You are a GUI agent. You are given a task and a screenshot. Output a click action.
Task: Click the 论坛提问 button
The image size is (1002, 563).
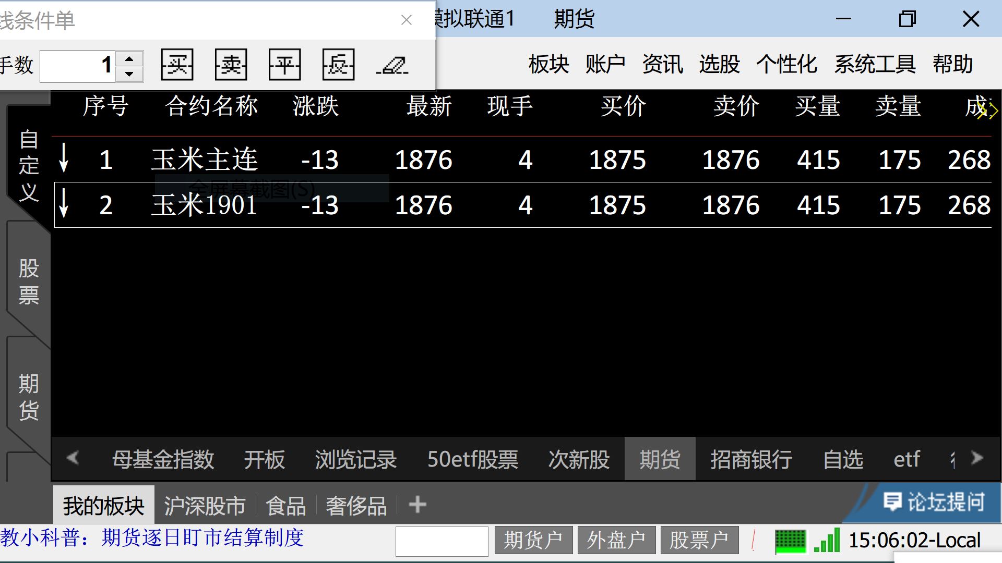[934, 502]
